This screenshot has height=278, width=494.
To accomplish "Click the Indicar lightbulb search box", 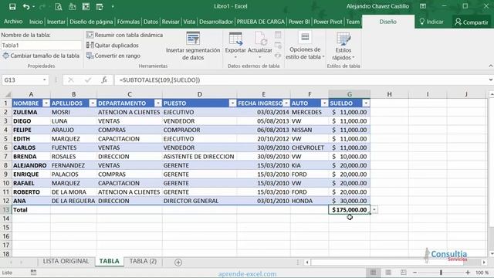I will [x=431, y=22].
